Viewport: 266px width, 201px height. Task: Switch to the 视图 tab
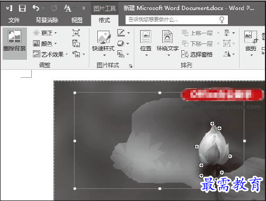click(x=77, y=20)
